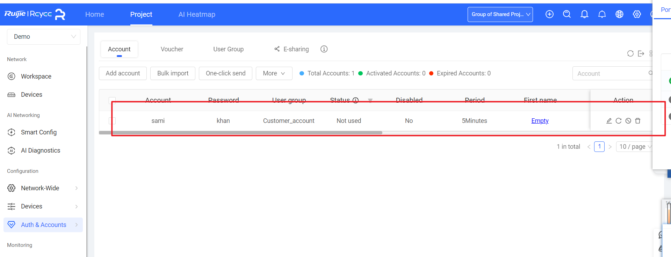Click the Add account button

[123, 73]
